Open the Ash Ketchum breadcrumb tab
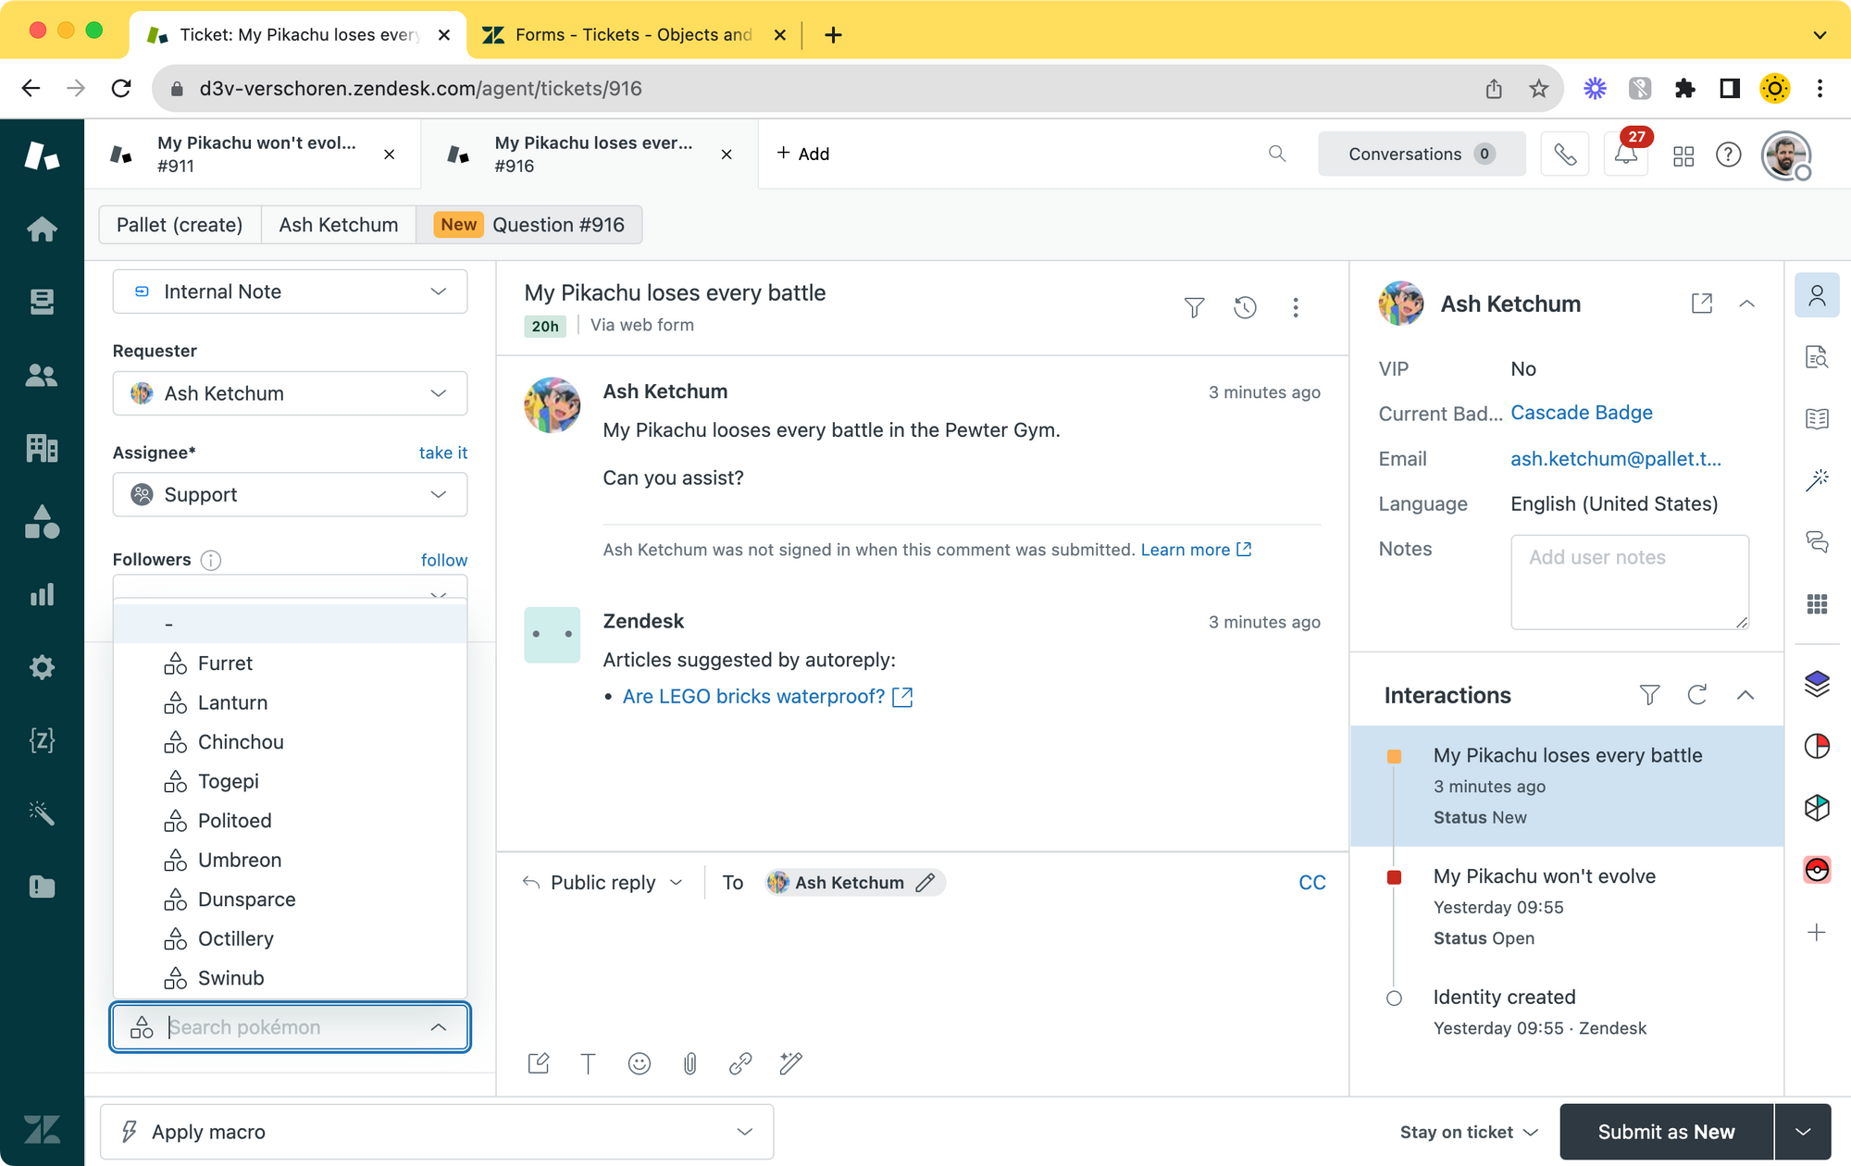 point(338,225)
